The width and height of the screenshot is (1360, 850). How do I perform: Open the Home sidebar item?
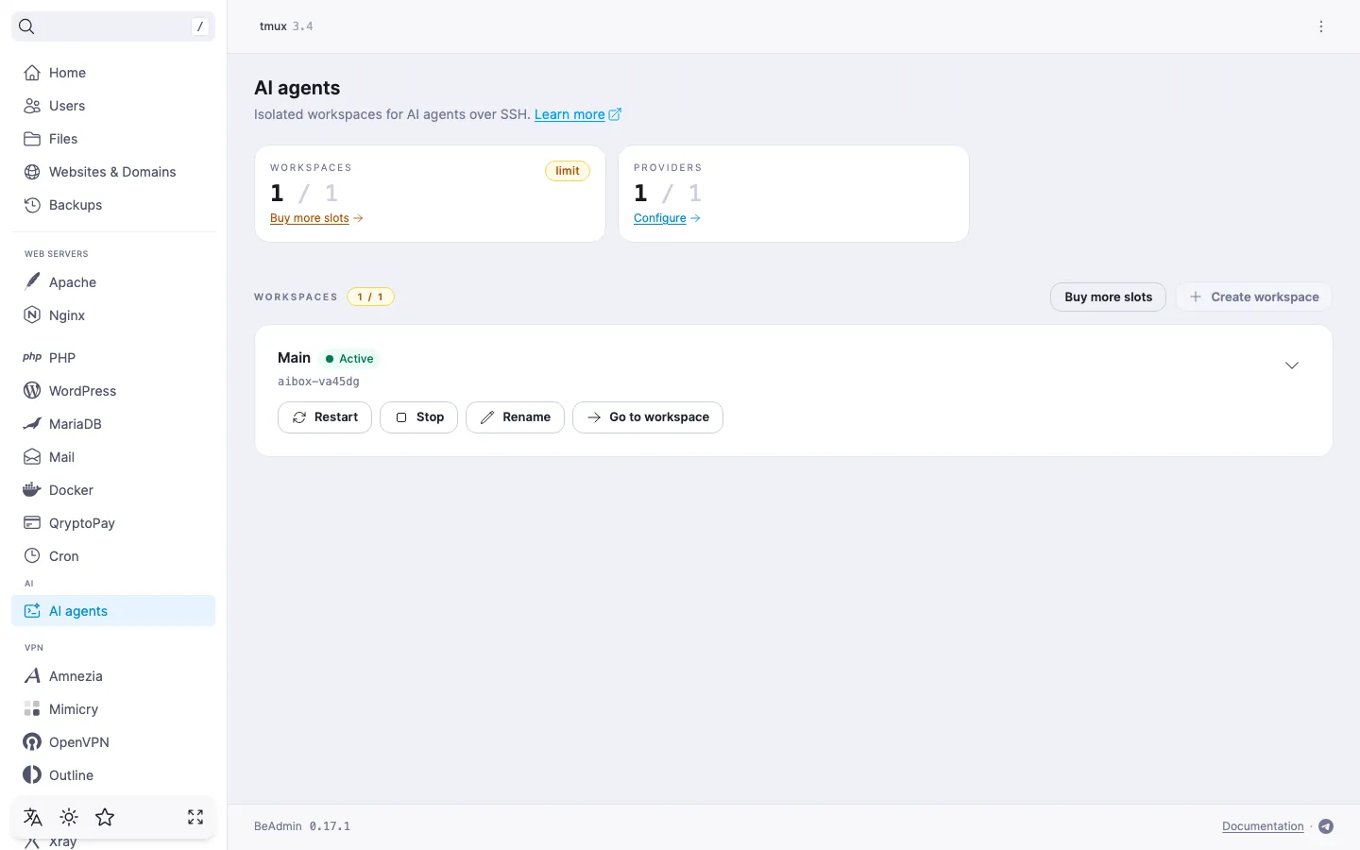coord(113,73)
